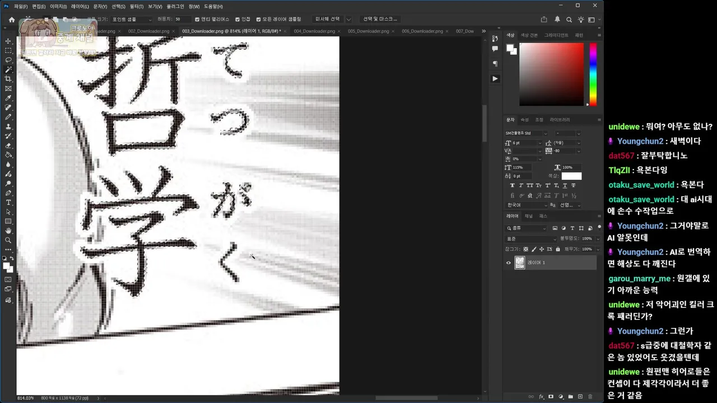Select the Clone Stamp tool

click(8, 126)
